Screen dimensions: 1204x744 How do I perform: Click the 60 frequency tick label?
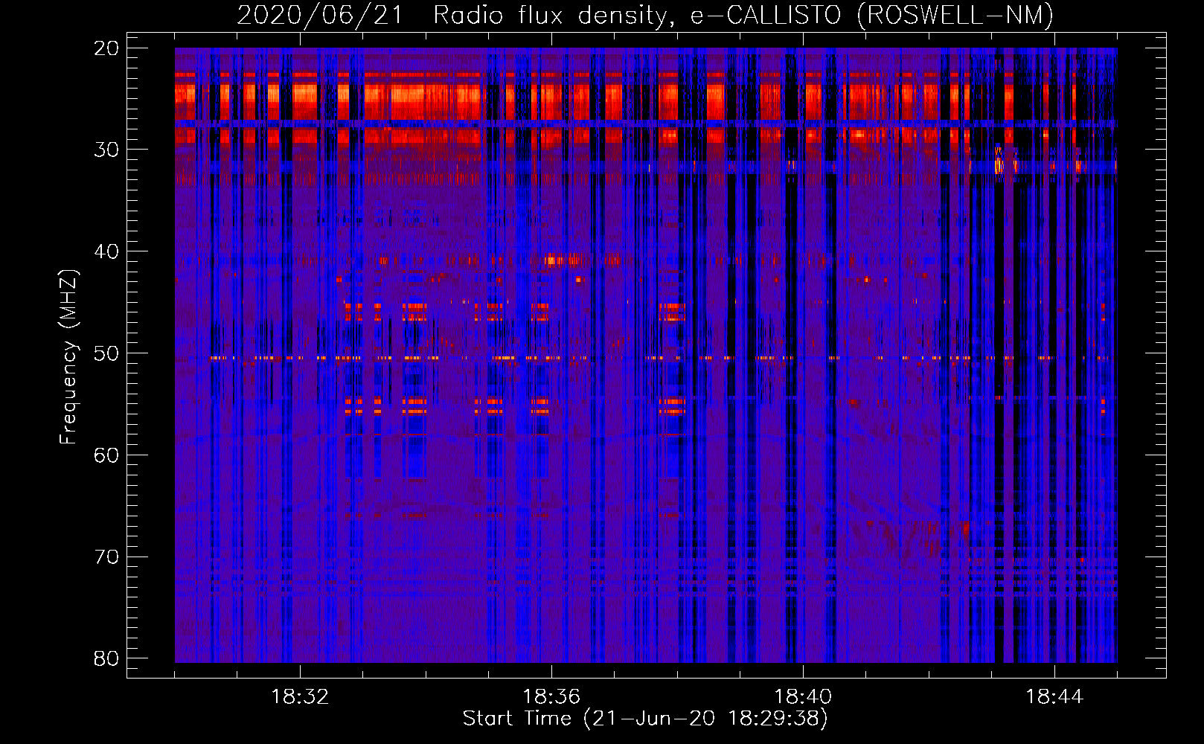[x=106, y=455]
